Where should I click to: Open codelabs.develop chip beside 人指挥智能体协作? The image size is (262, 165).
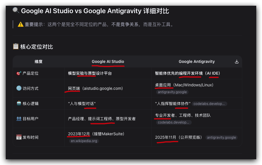click(x=209, y=104)
